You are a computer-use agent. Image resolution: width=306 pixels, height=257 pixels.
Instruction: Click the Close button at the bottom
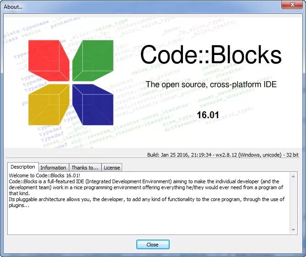click(153, 245)
